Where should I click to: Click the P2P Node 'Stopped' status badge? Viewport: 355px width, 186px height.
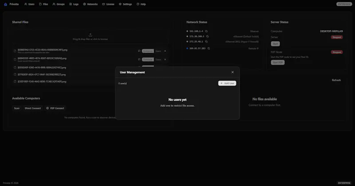tap(337, 52)
